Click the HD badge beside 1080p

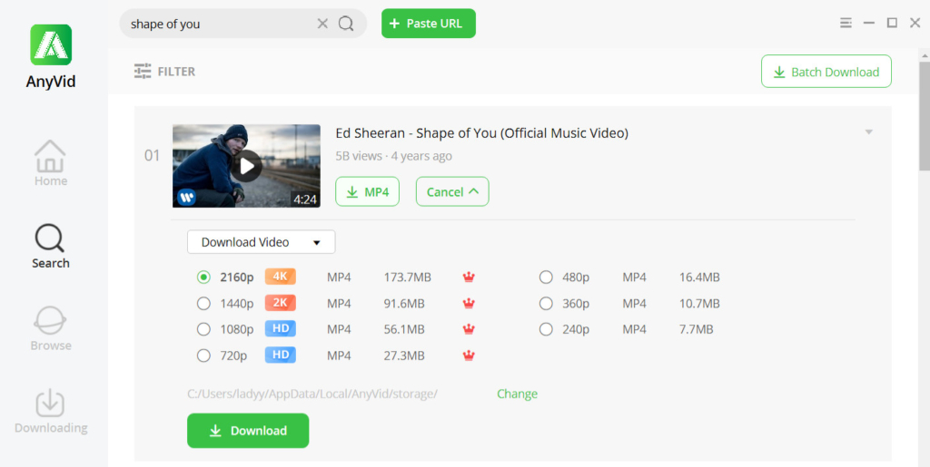[x=280, y=328]
